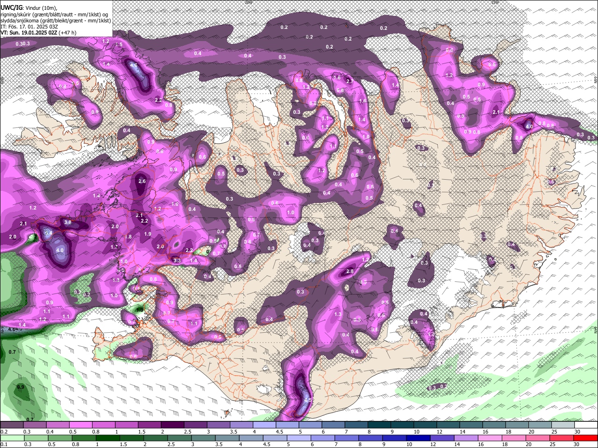Select light gray swatch between 25 and 30
598x448 pixels.
coord(563,425)
